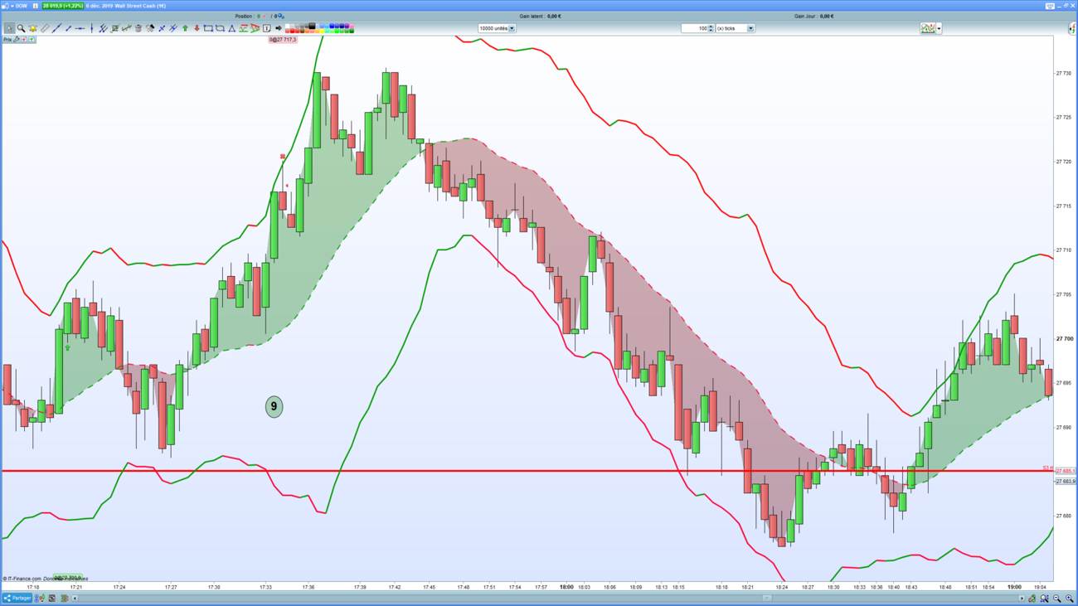
Task: Open the DOW instrument dropdown arrow
Action: (12, 6)
